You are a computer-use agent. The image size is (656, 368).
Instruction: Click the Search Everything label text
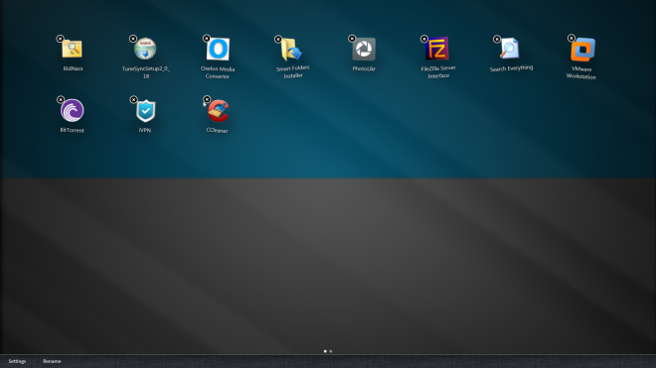tap(511, 68)
